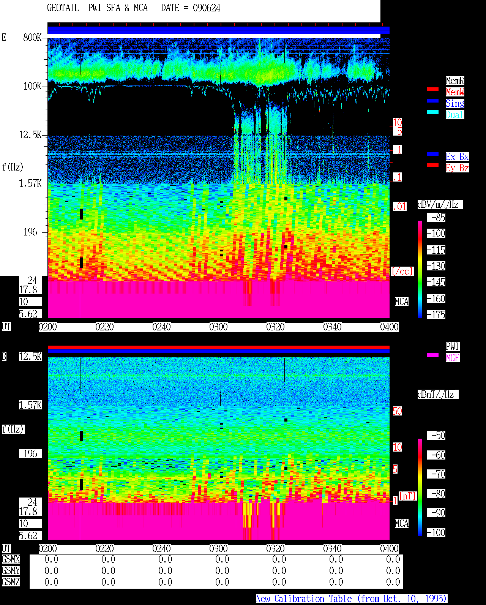This screenshot has width=486, height=605.
Task: Click the red Ey Bz legend swatch
Action: (433, 166)
